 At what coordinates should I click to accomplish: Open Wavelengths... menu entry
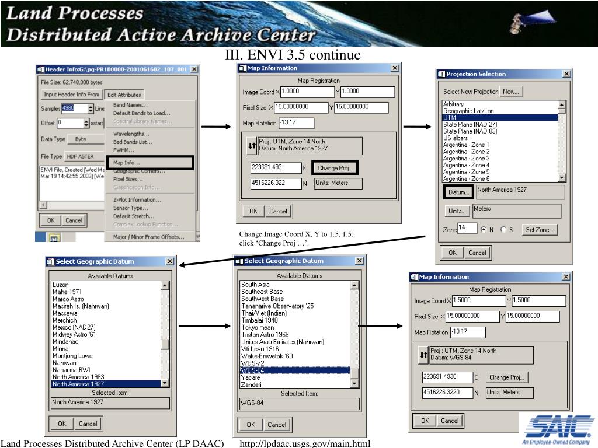pyautogui.click(x=131, y=134)
